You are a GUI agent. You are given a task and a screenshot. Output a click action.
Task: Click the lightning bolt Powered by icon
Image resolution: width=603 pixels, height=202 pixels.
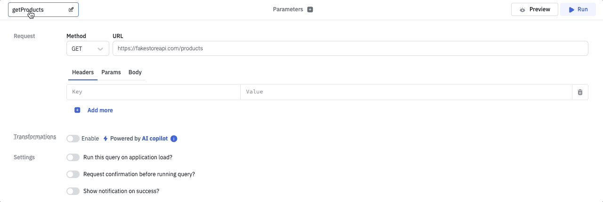pos(106,139)
